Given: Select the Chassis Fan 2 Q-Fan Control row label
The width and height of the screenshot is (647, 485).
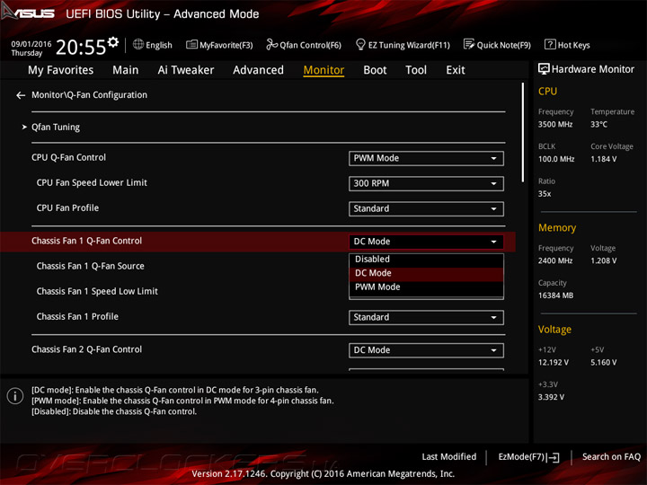Looking at the screenshot, I should 86,349.
